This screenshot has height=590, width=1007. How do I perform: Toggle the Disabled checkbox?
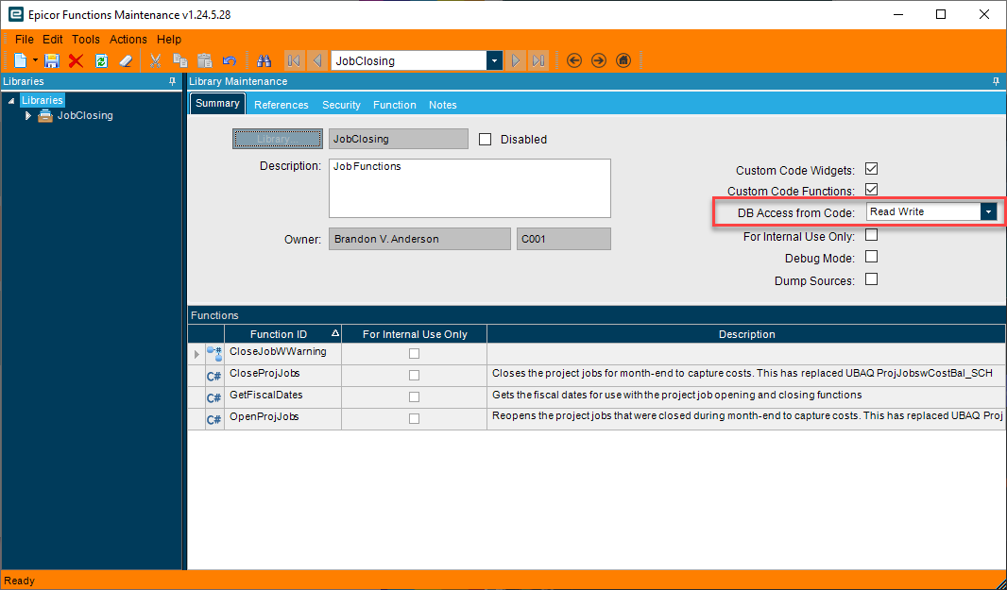pyautogui.click(x=486, y=140)
